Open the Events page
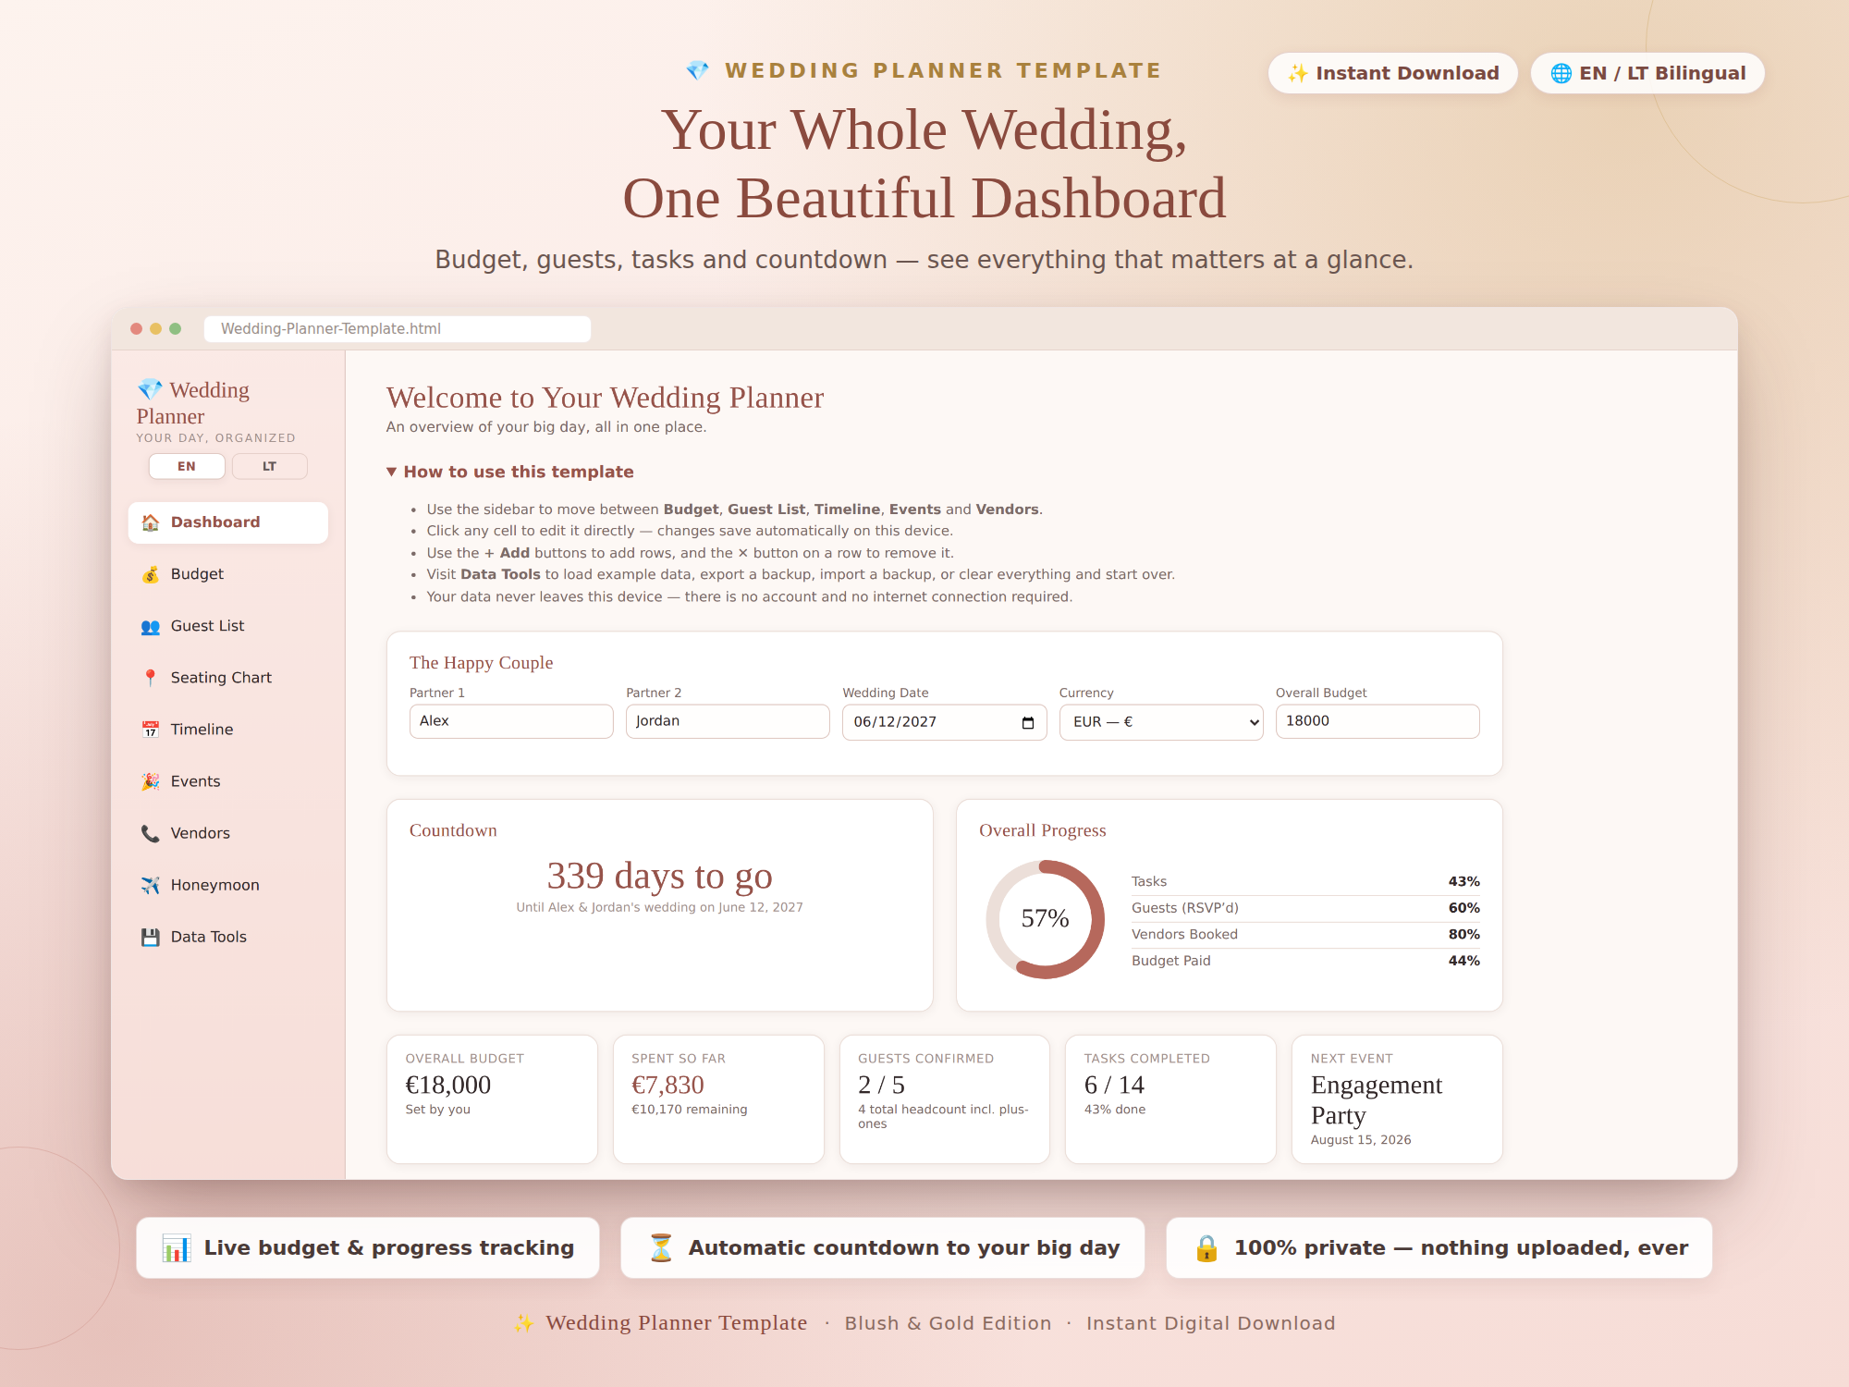 tap(228, 781)
